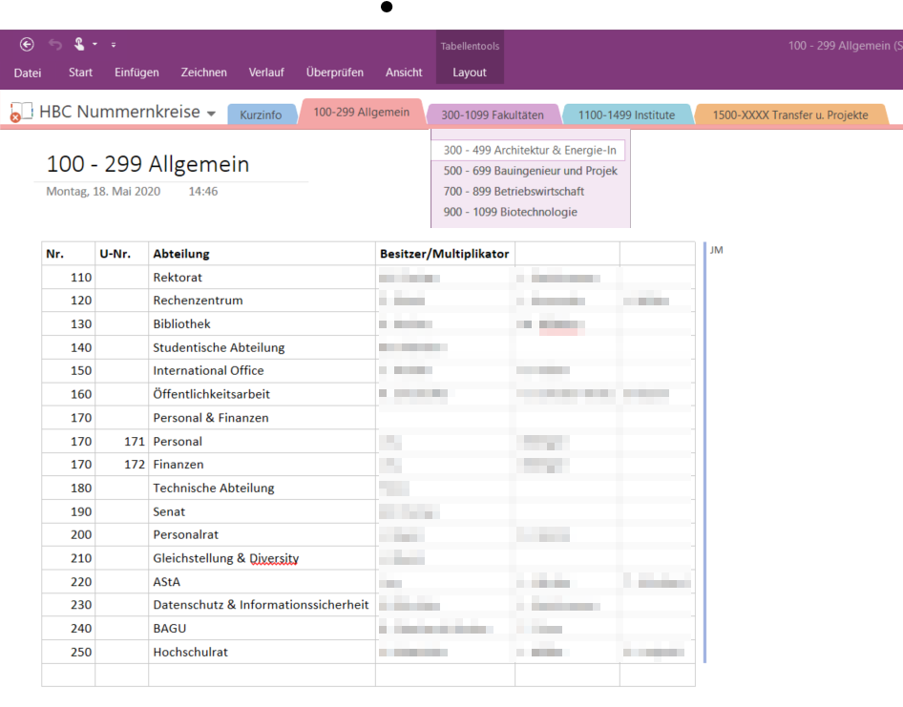Image resolution: width=903 pixels, height=707 pixels.
Task: Click the Undo icon in the quick access toolbar
Action: (54, 43)
